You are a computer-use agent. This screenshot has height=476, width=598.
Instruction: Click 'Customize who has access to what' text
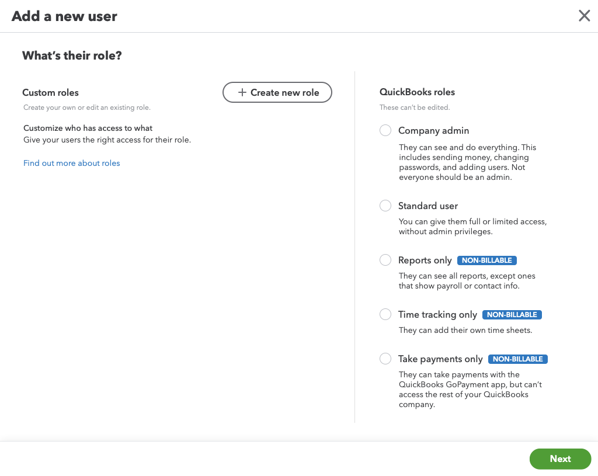tap(88, 128)
